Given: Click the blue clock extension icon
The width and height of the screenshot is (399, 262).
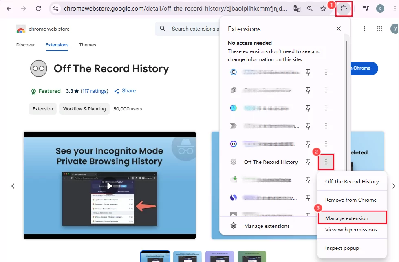Looking at the screenshot, I should point(234,108).
